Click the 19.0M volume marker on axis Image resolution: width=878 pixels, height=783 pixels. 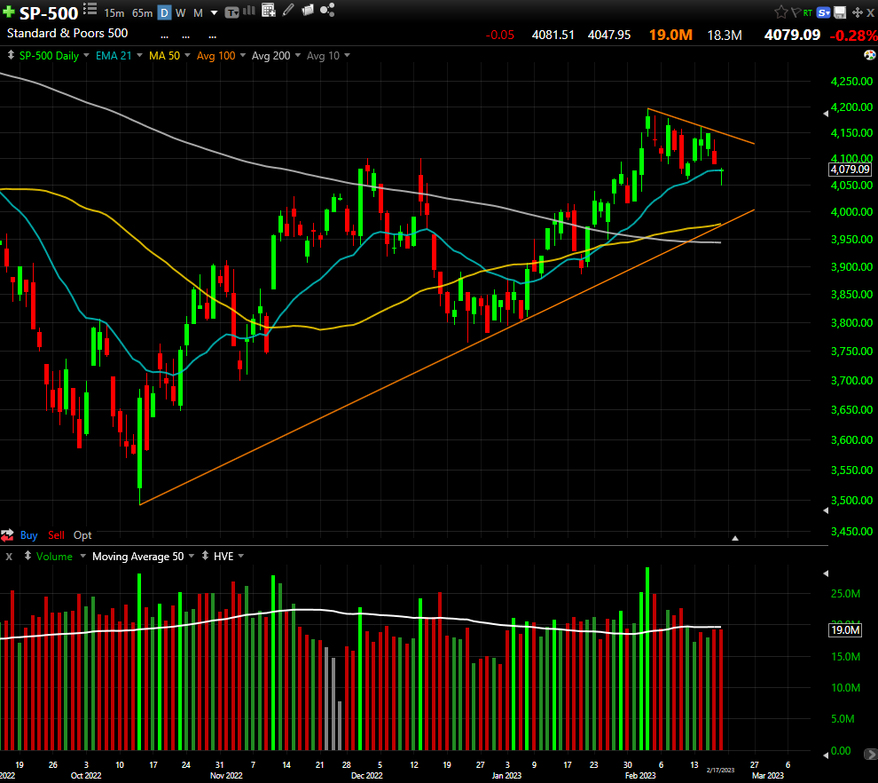pyautogui.click(x=845, y=630)
